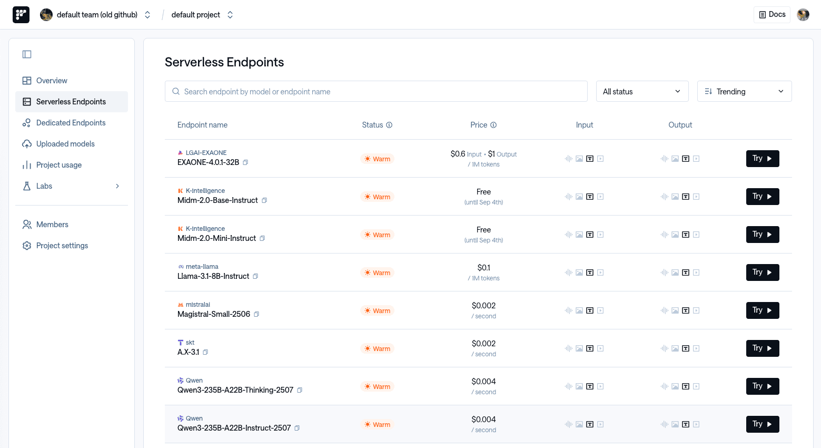Image resolution: width=821 pixels, height=448 pixels.
Task: Copy the Llama-3.1-8B-Instruct model name
Action: [x=255, y=276]
